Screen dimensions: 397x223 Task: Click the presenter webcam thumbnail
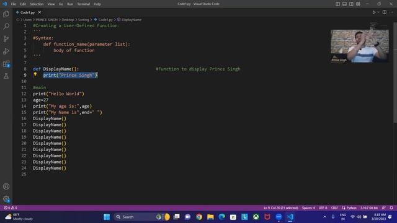[360, 46]
